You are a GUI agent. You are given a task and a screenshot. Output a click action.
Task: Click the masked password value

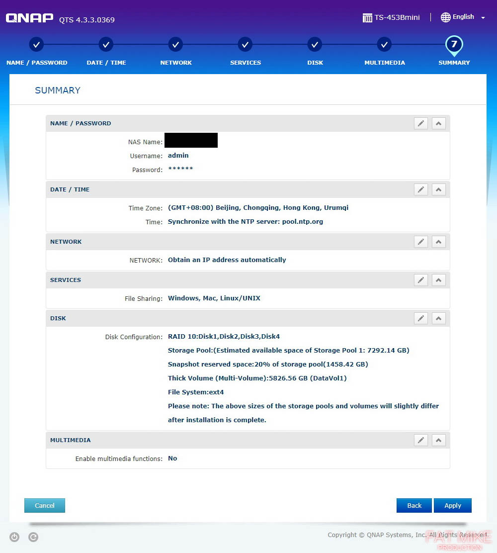click(x=180, y=169)
